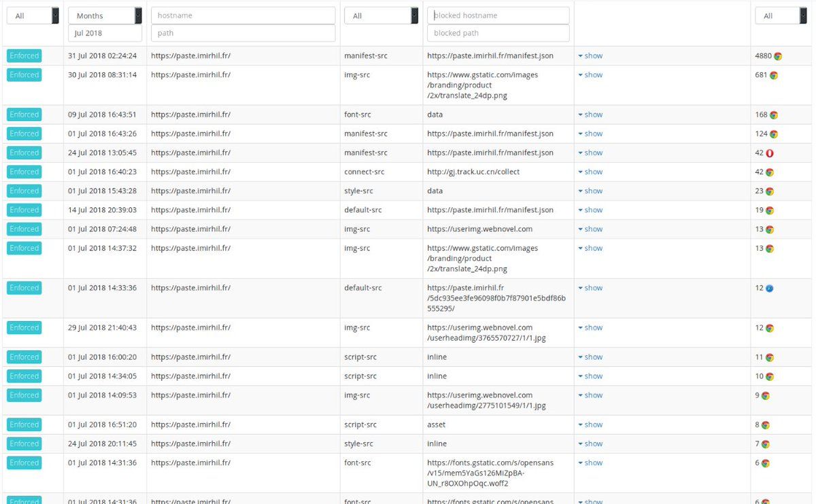The width and height of the screenshot is (816, 504).
Task: Click the Enforced badge on connect-src row
Action: [24, 172]
